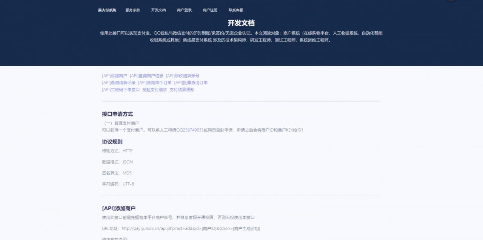
Task: Click the 发起支付请求 link
Action: tap(154, 90)
